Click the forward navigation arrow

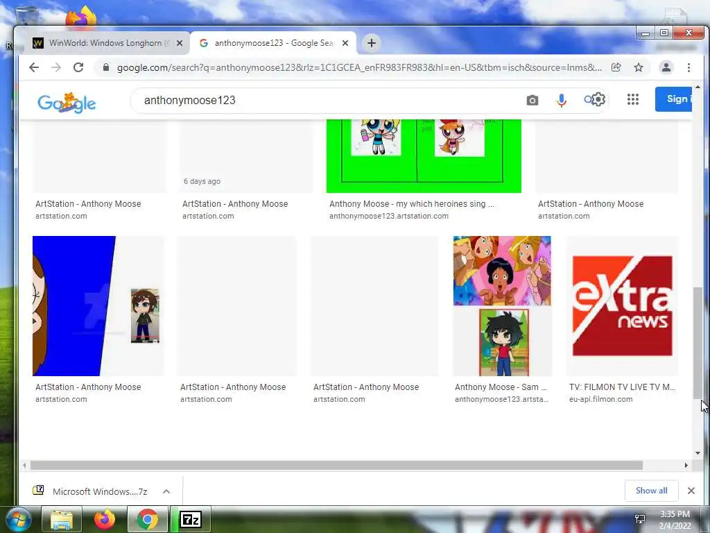pyautogui.click(x=56, y=67)
